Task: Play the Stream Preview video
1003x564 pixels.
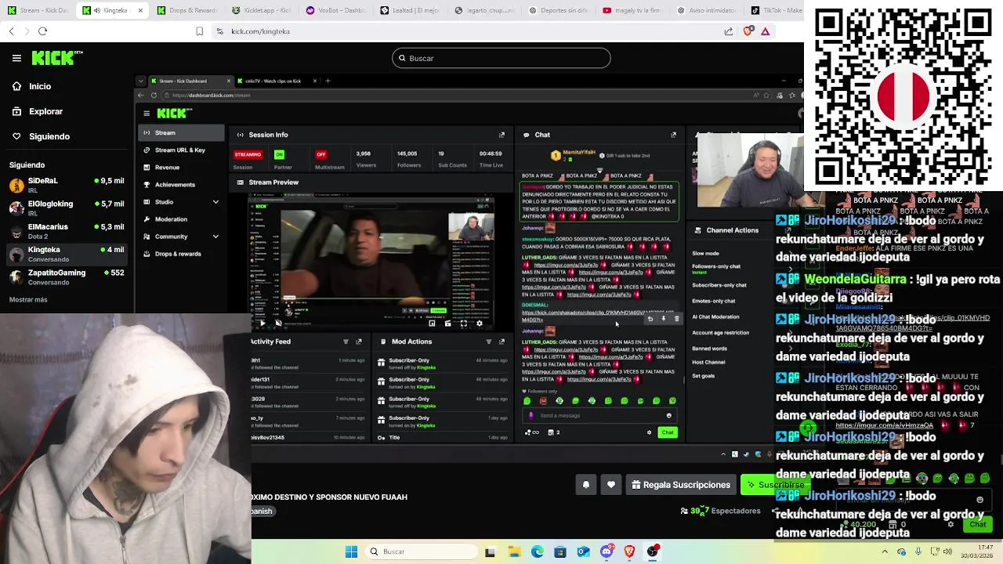Action: [262, 323]
